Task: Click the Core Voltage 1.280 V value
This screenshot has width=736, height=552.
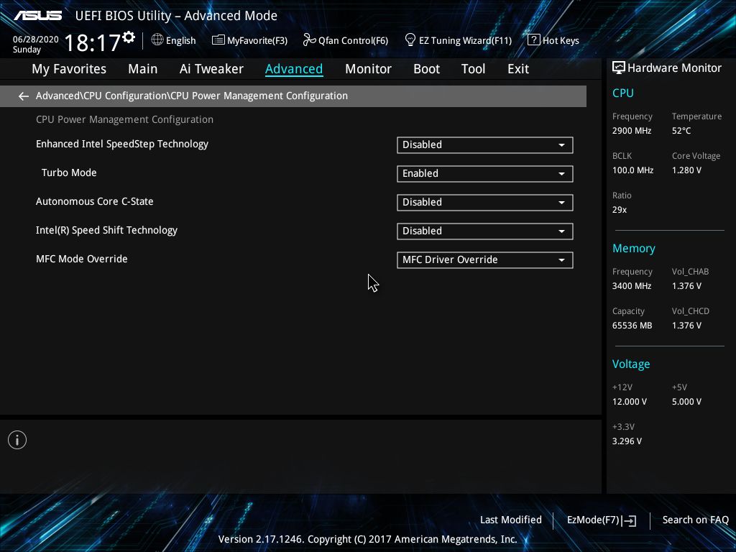Action: (686, 170)
